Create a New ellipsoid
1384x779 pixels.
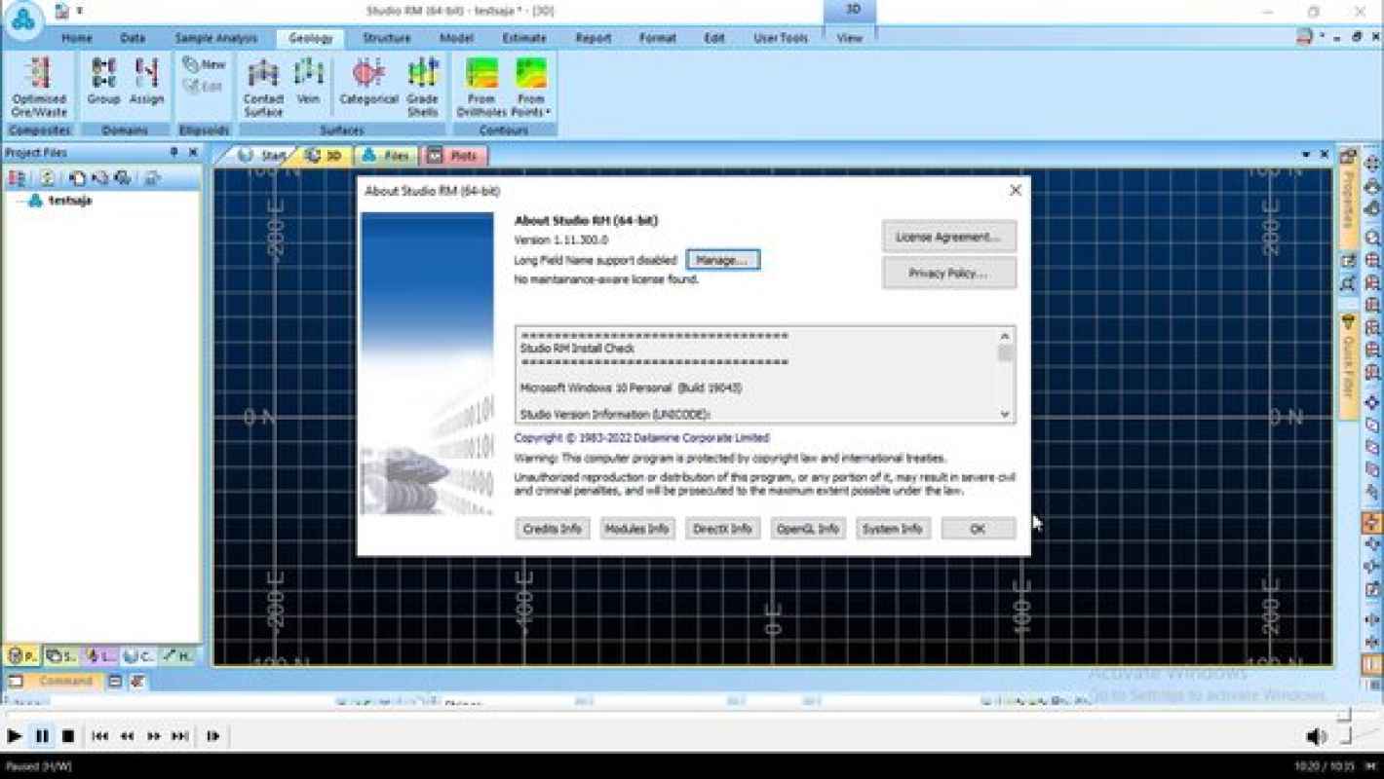point(204,64)
